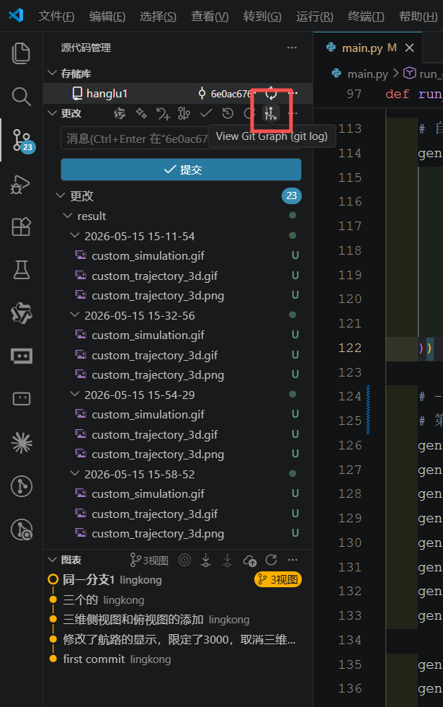Open the 查看(V) menu

210,16
